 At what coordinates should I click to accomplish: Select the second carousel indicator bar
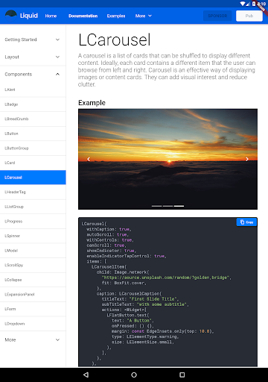[x=167, y=206]
